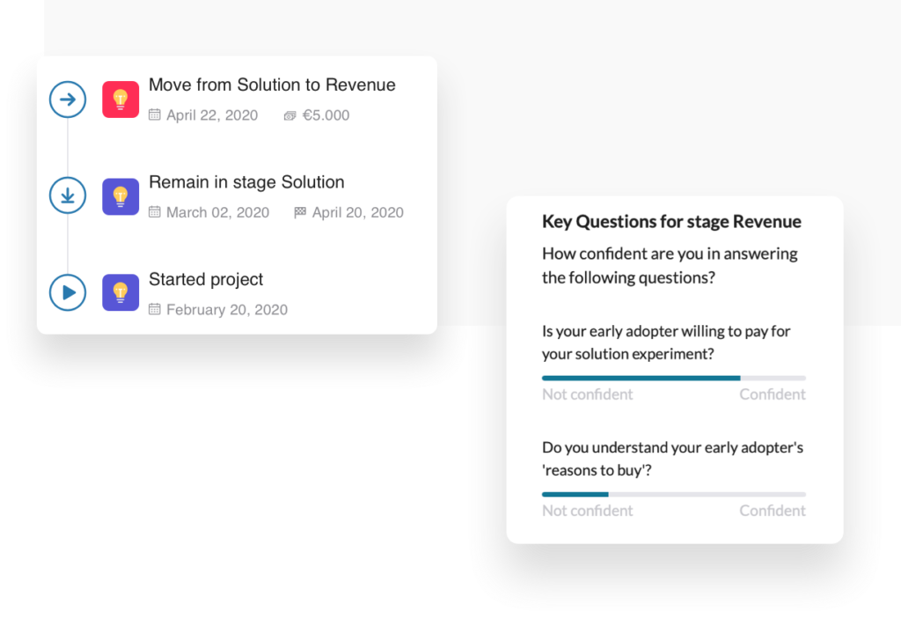Click the purple lightbulb for Started project
Screen dimensions: 901x619
click(x=121, y=292)
